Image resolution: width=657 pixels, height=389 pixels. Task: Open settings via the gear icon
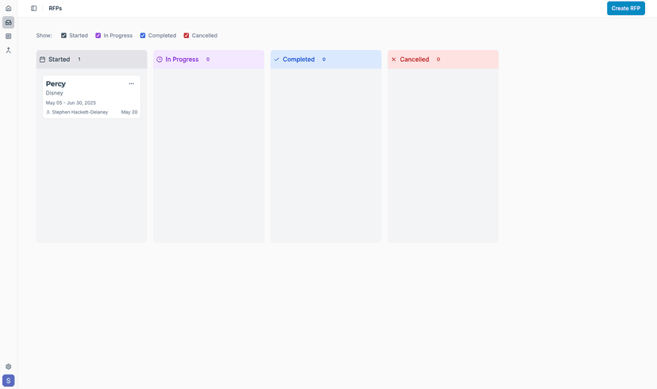tap(8, 367)
